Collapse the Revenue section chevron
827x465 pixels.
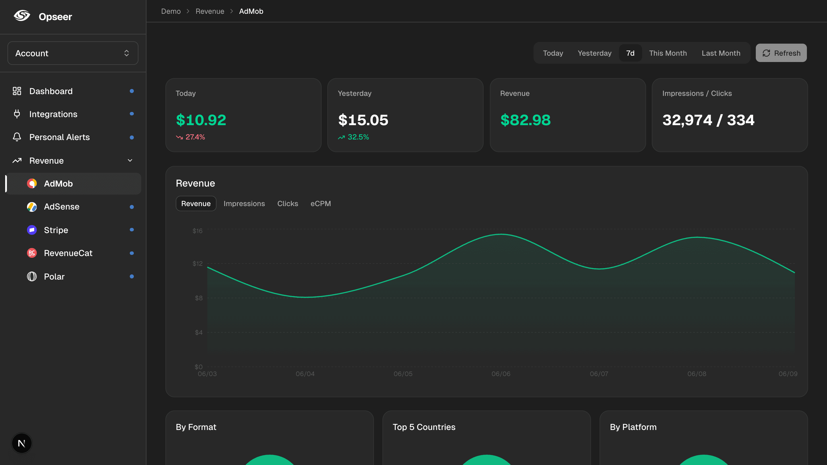click(130, 160)
